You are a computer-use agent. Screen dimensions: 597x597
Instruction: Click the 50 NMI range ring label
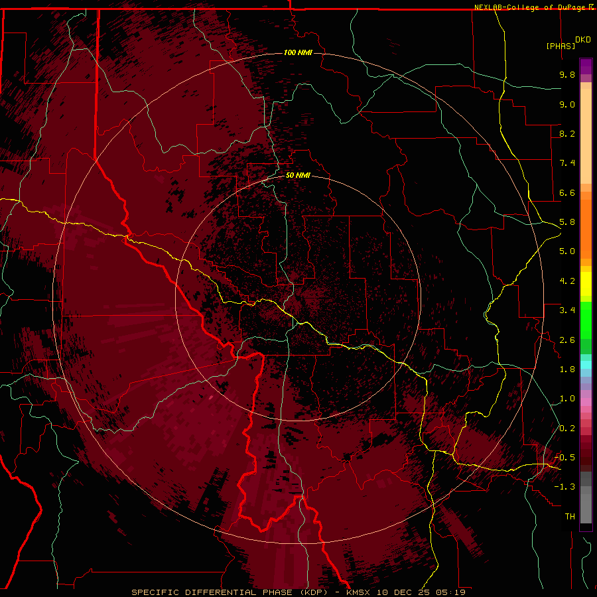click(298, 175)
